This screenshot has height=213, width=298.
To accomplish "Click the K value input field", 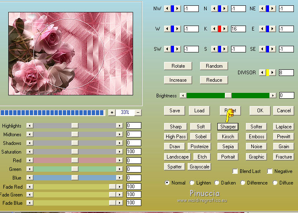I will tap(238, 29).
